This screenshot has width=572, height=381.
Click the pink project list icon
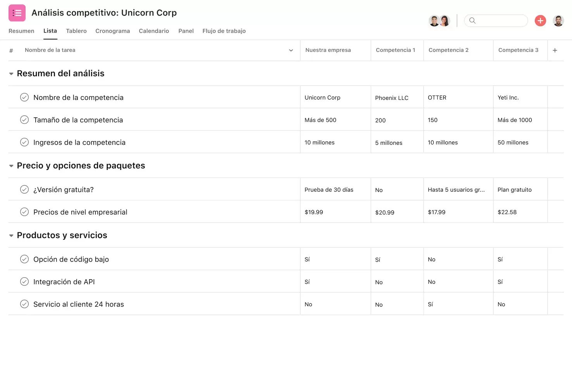[x=17, y=13]
